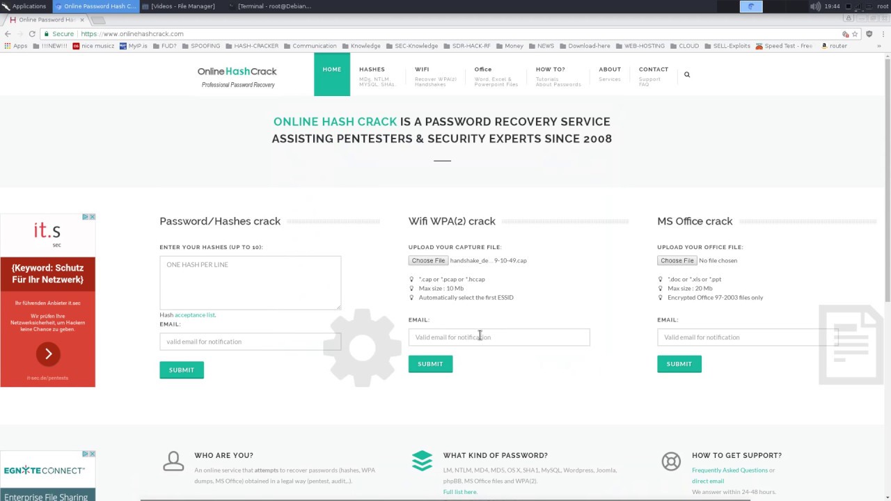Submit the Wifi WPA(2) crack form

430,364
